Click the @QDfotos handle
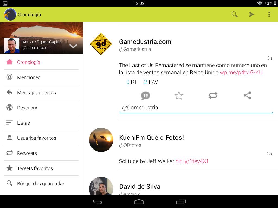Viewport: 278px width, 208px height. coord(130,145)
